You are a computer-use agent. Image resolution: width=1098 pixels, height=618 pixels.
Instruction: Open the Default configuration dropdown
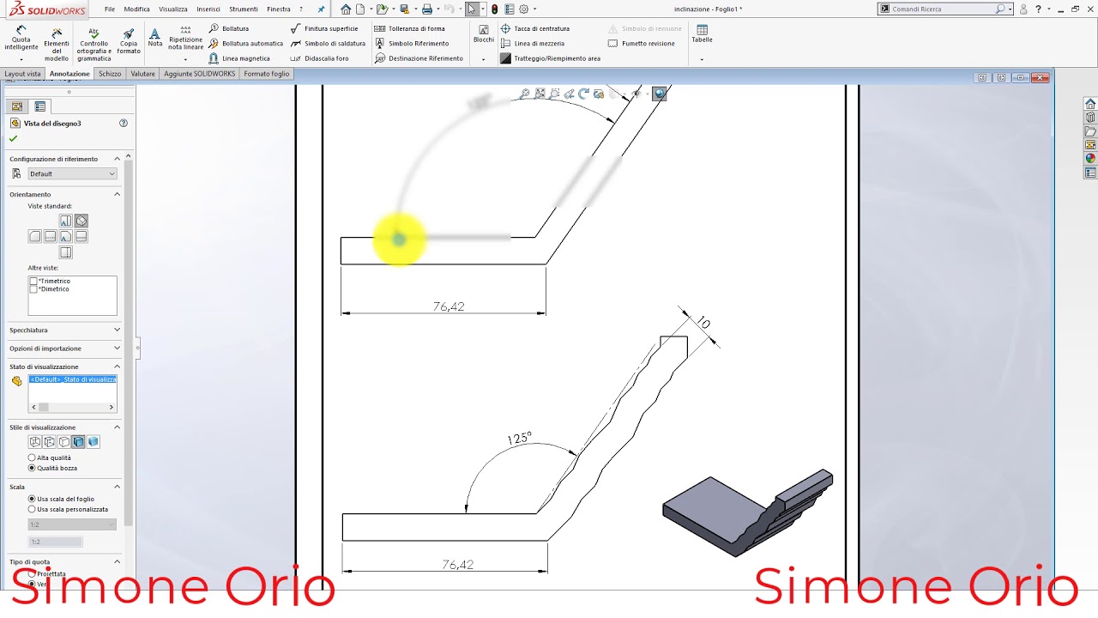coord(72,173)
